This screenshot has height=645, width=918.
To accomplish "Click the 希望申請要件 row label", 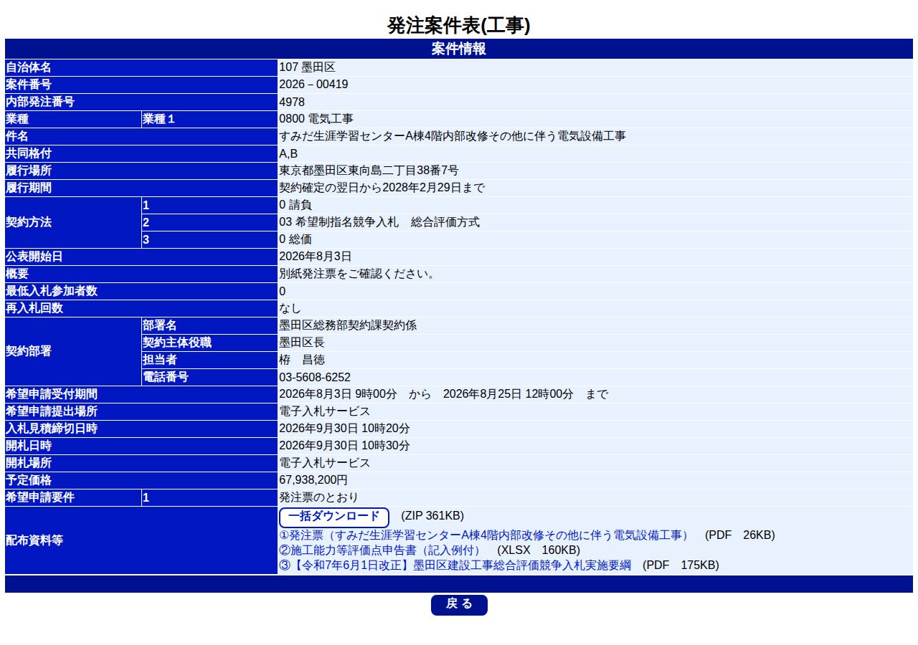I will 73,497.
